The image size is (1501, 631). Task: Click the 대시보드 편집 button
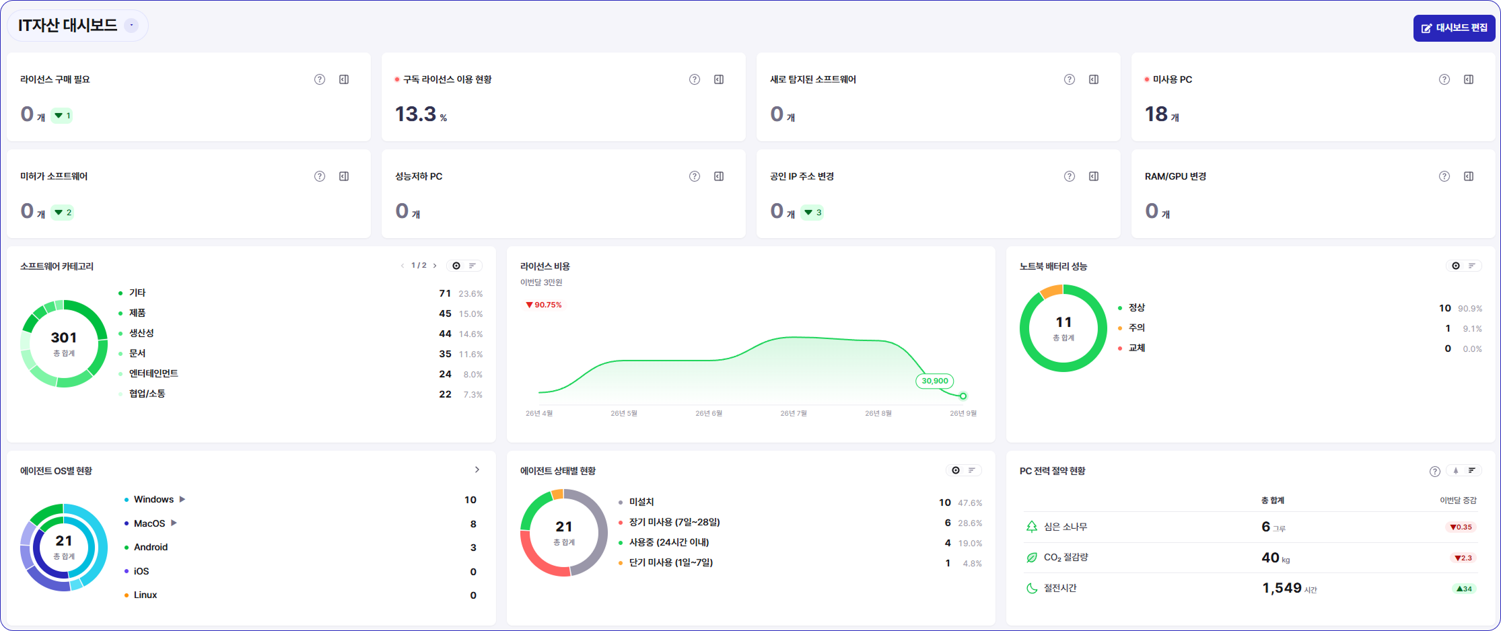[x=1454, y=28]
